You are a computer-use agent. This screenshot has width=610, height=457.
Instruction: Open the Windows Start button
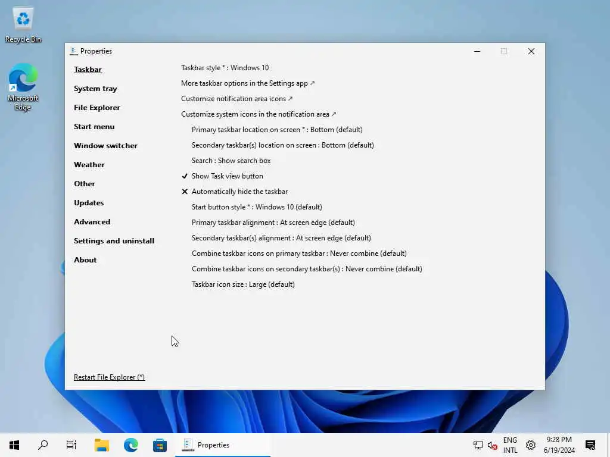14,445
